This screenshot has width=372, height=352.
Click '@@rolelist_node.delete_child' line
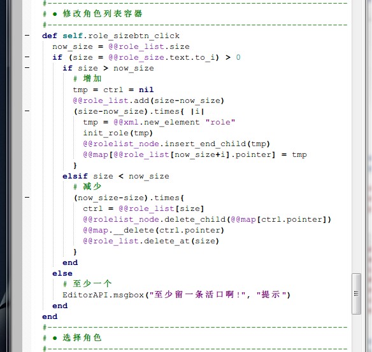(x=207, y=219)
